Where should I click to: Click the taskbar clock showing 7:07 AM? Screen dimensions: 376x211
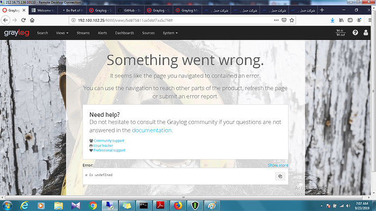click(362, 206)
